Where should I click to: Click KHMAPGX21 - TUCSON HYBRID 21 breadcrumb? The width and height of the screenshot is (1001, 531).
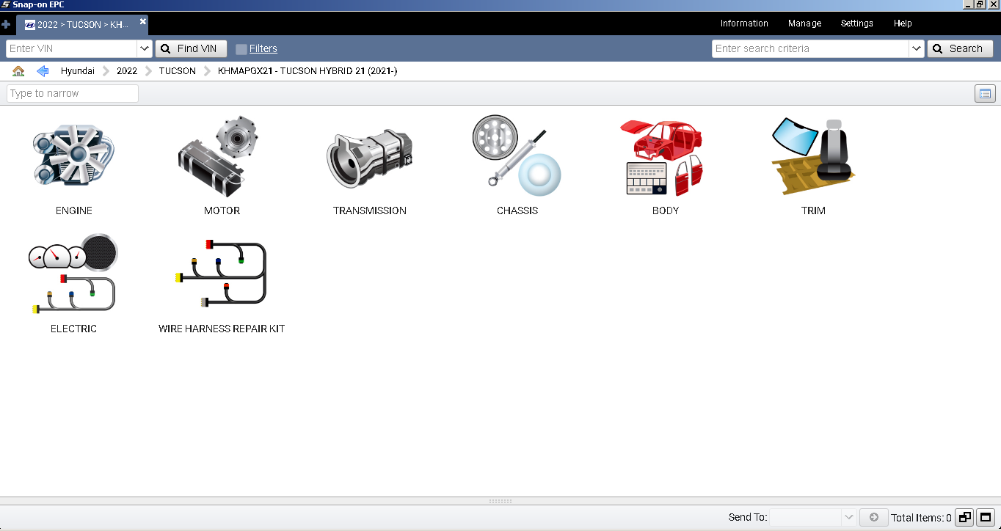point(307,71)
